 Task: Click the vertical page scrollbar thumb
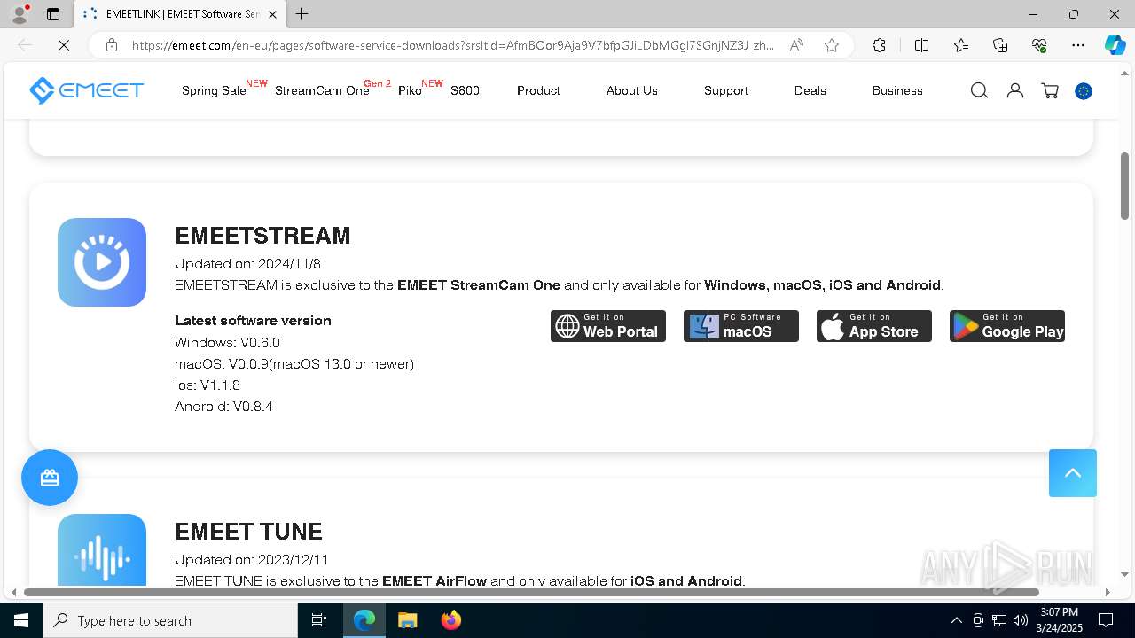click(x=1124, y=186)
